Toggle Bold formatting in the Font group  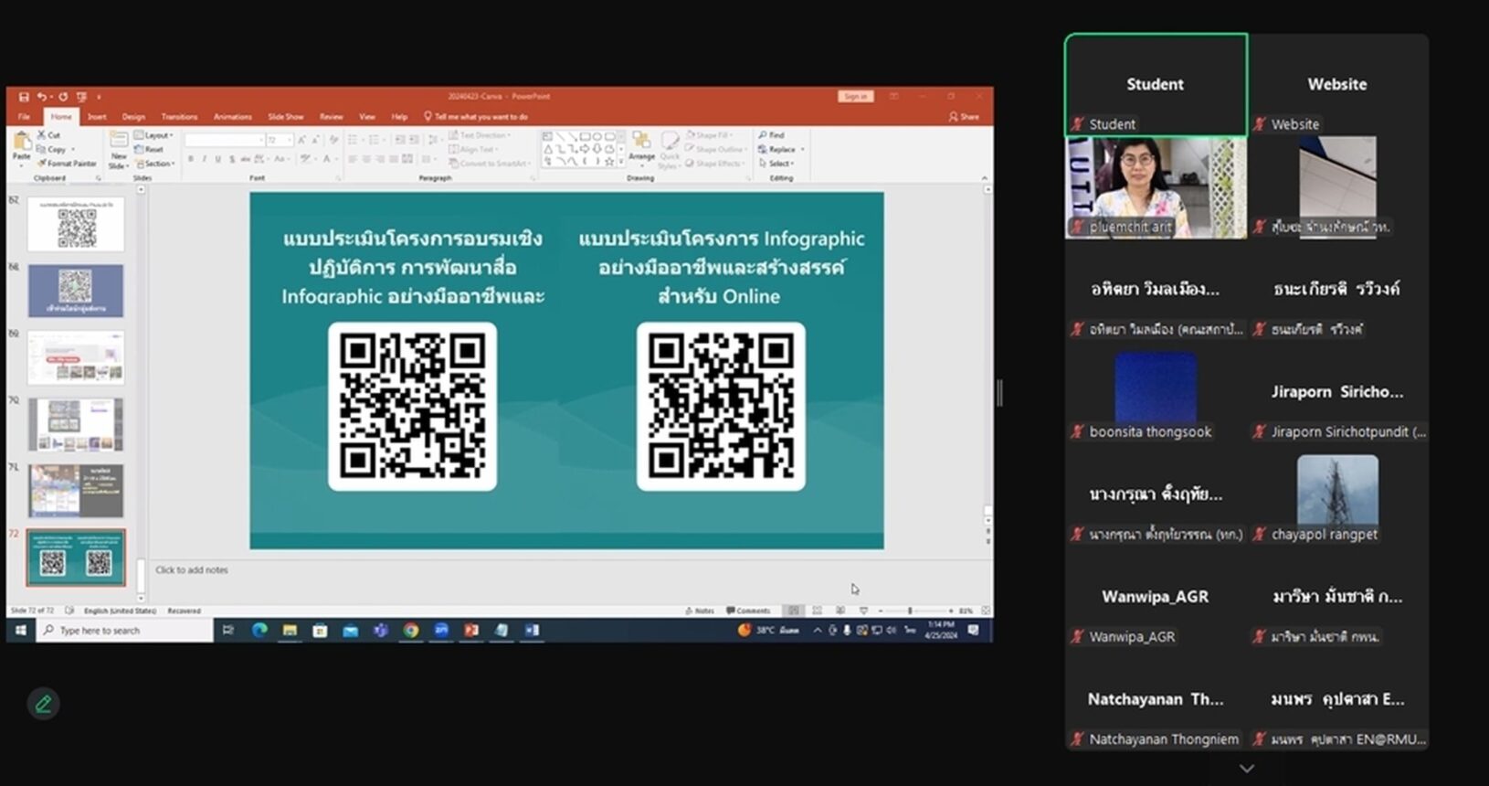point(191,159)
